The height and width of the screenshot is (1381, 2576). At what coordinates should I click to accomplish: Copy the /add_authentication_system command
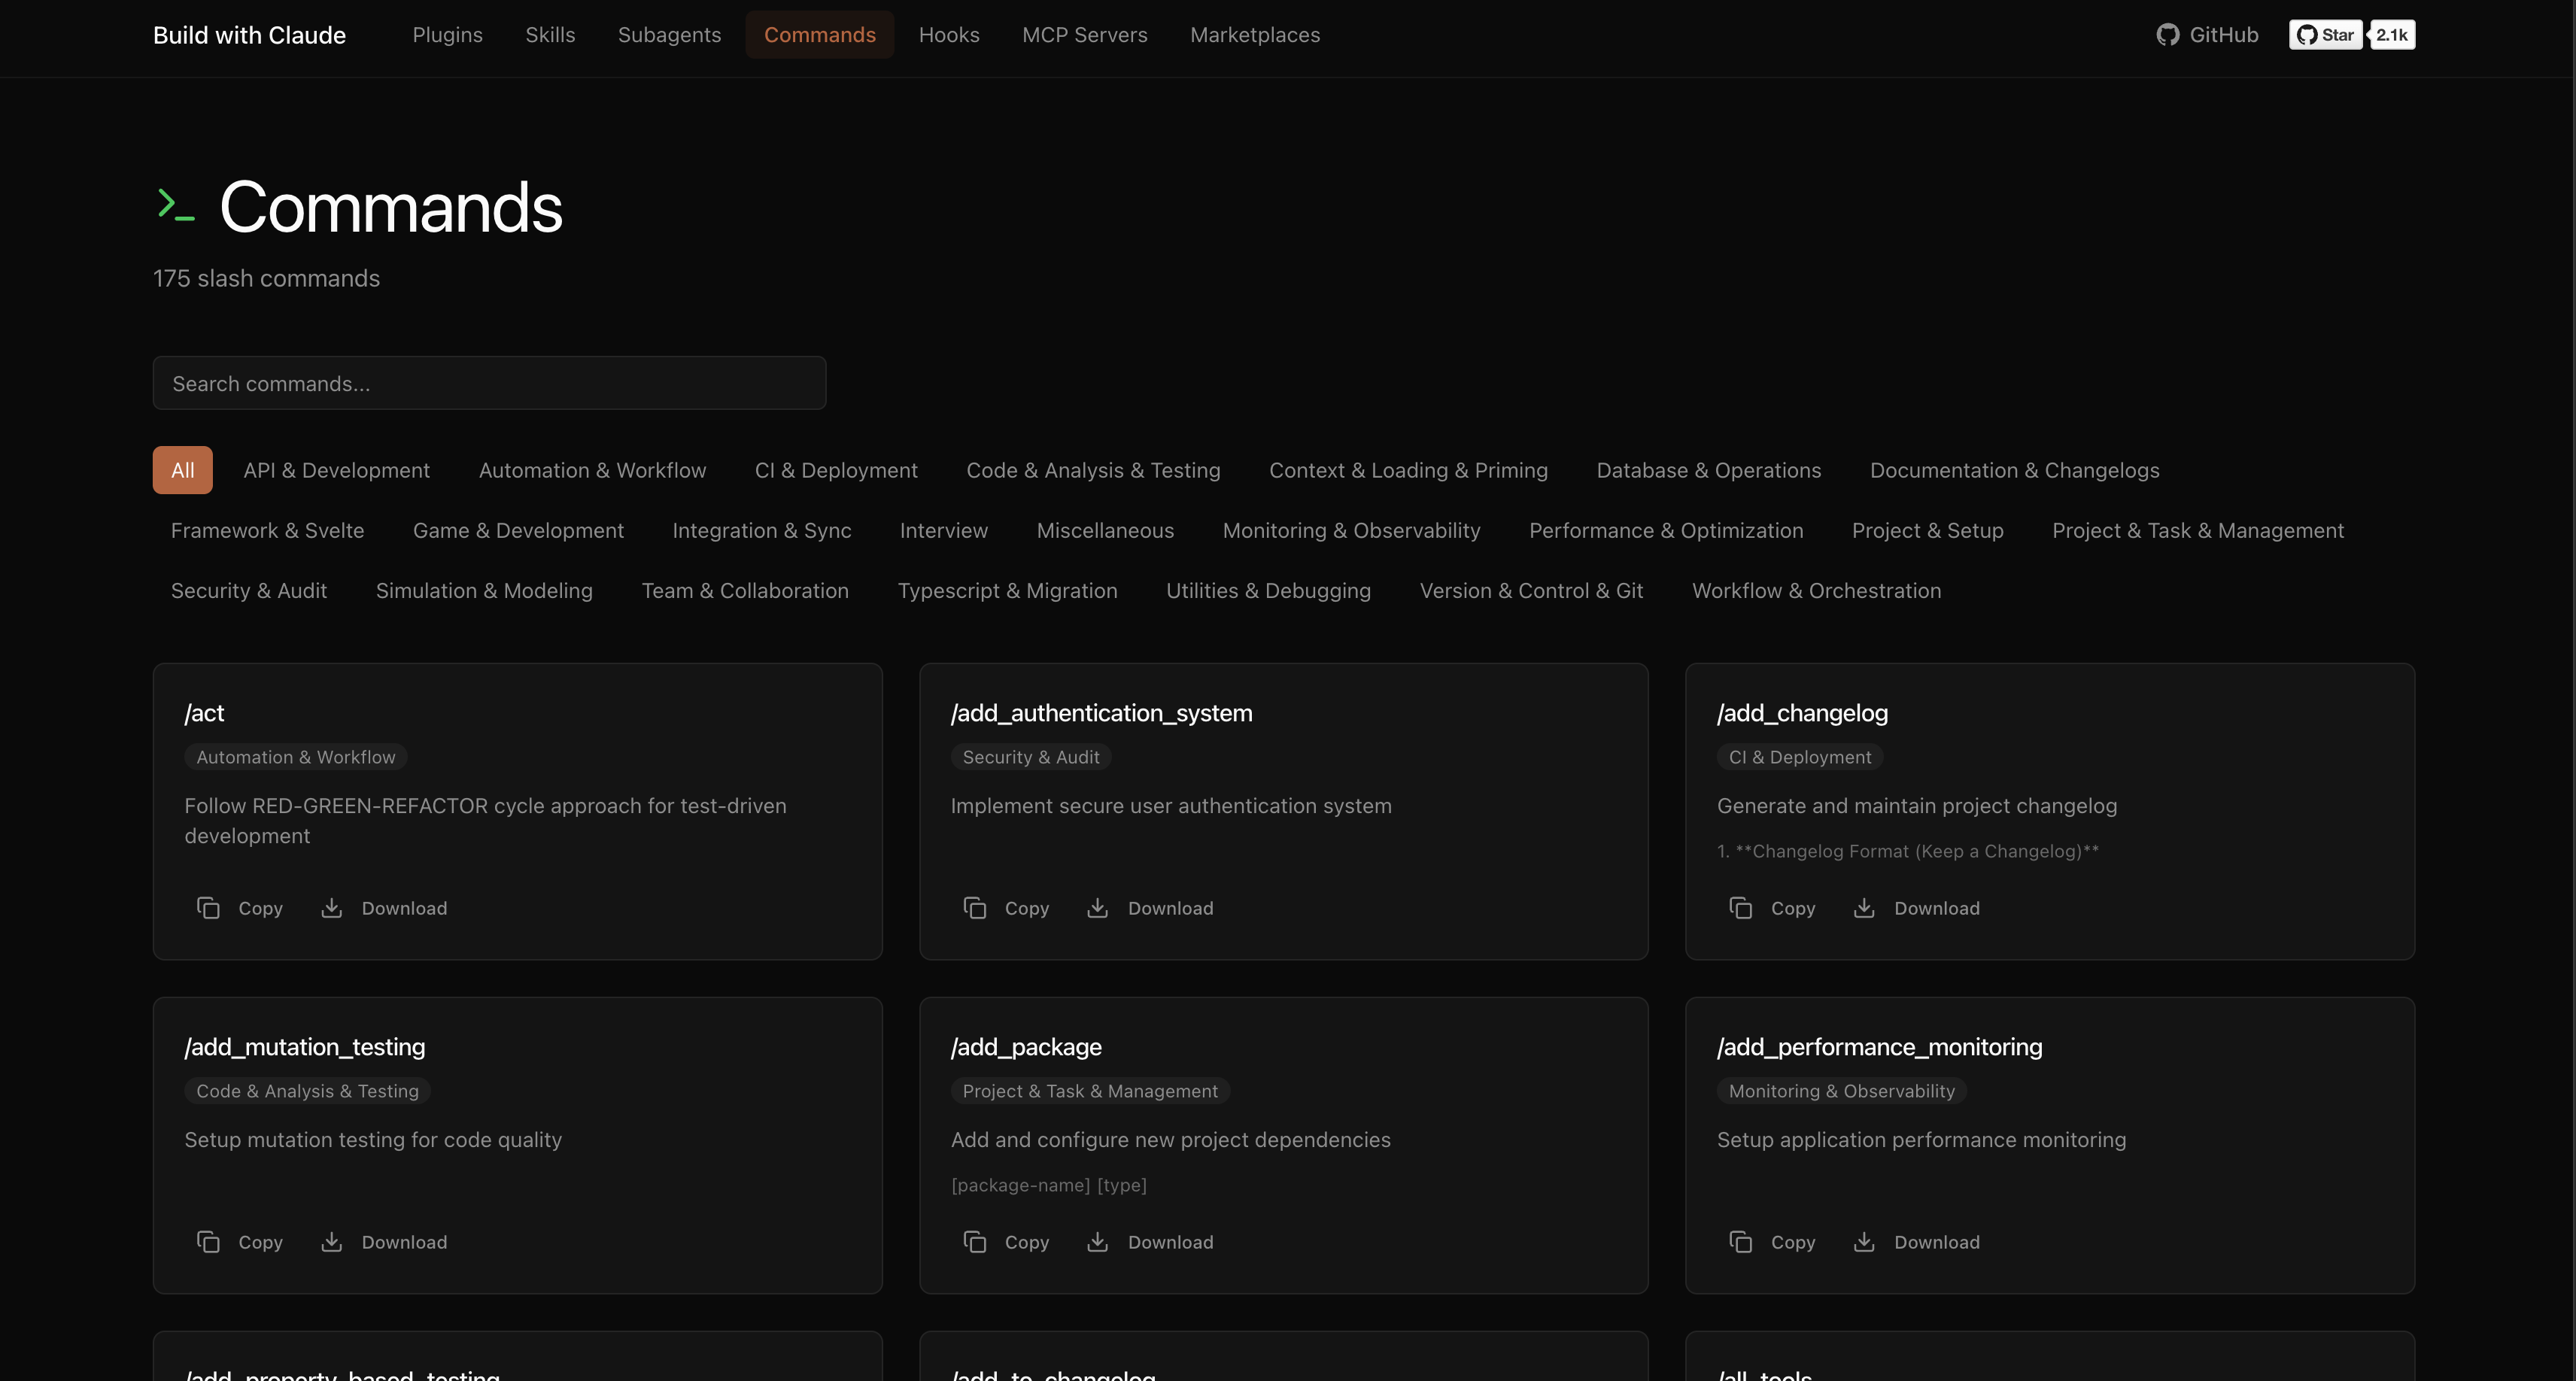(1007, 908)
